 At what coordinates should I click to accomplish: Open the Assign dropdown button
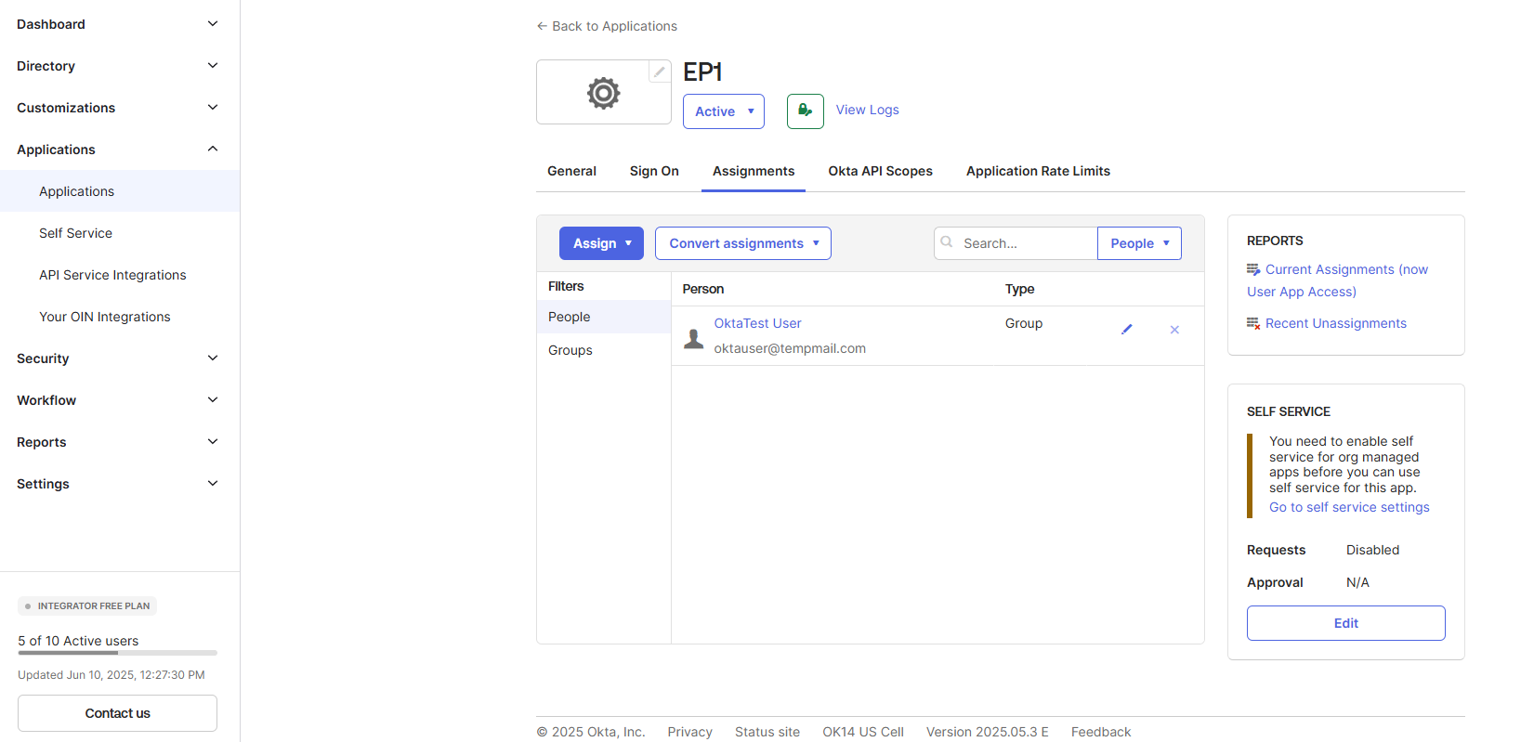[601, 243]
